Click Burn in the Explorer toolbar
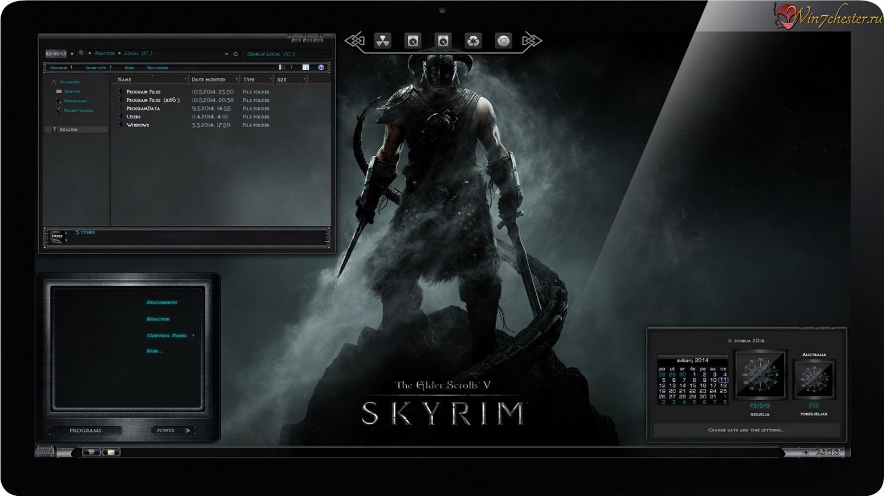 (129, 68)
